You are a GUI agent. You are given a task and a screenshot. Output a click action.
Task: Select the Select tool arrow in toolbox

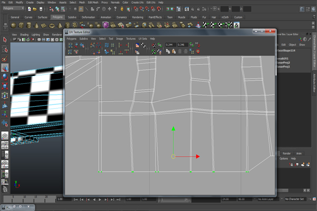[5, 40]
